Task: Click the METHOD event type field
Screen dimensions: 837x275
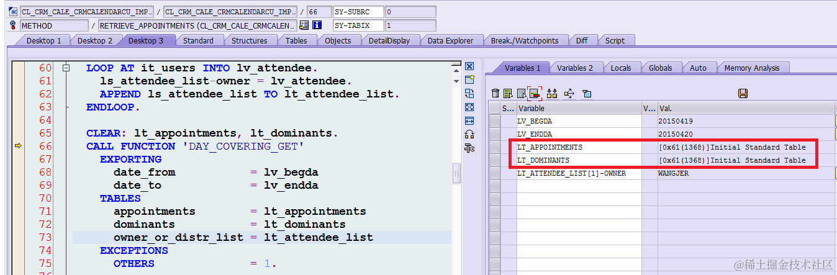Action: 54,25
